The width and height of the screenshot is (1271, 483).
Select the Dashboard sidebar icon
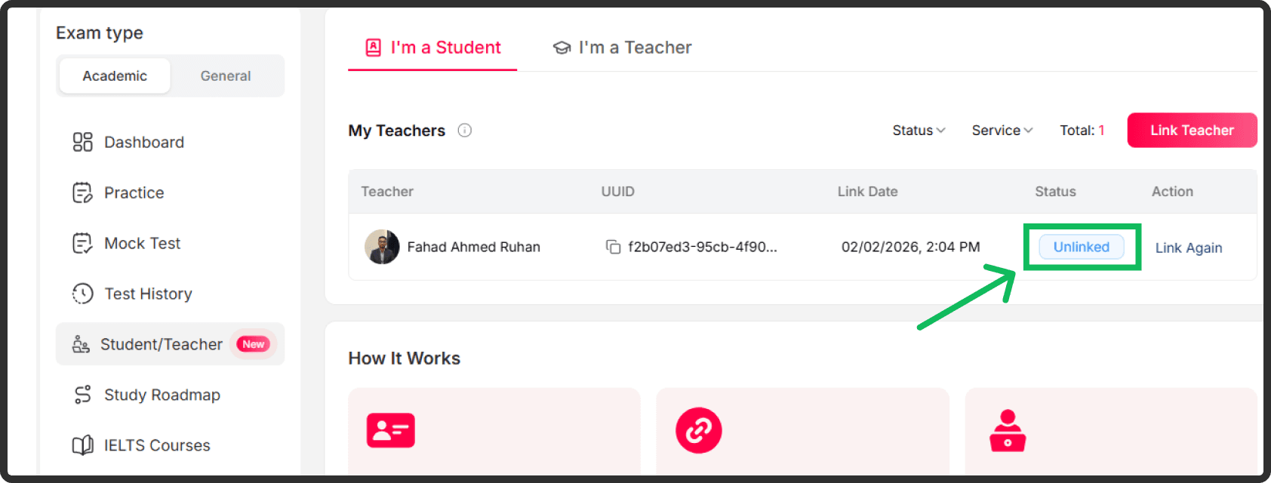(x=82, y=142)
